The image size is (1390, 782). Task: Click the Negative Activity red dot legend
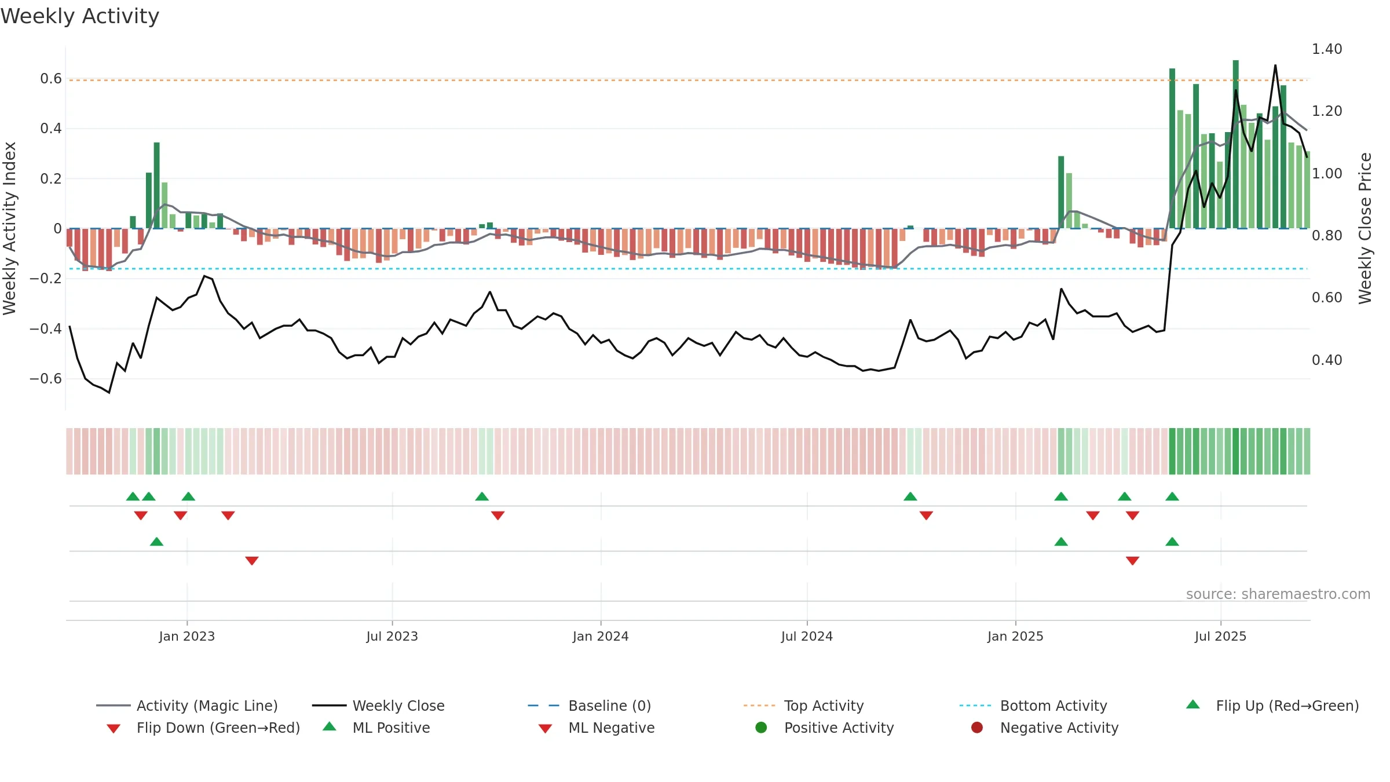(977, 728)
